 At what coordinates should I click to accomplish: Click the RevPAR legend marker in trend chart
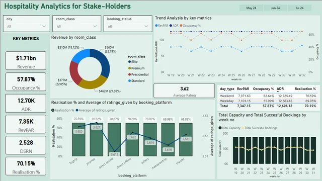[156, 26]
